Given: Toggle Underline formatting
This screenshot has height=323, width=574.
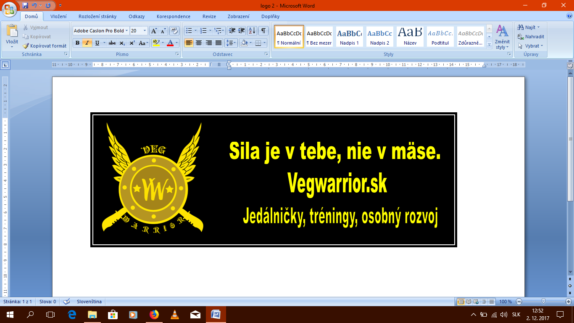Looking at the screenshot, I should click(97, 43).
